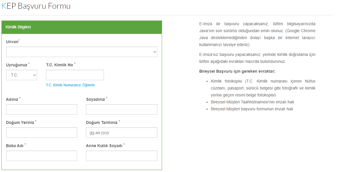
Task: Click the Bireysel Müşteri Taahhütnamesi'nin imzalı hali item
Action: click(x=252, y=102)
